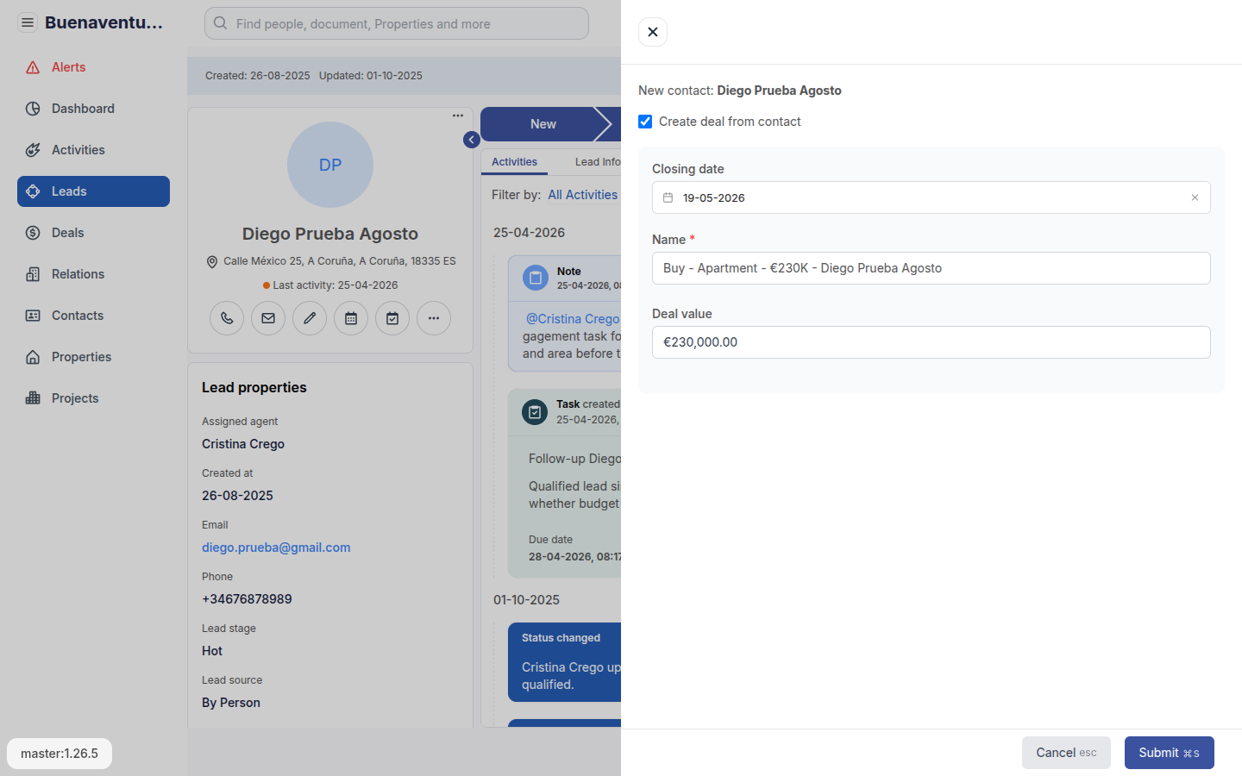Viewport: 1242px width, 776px height.
Task: Open Alerts in the sidebar
Action: click(93, 67)
